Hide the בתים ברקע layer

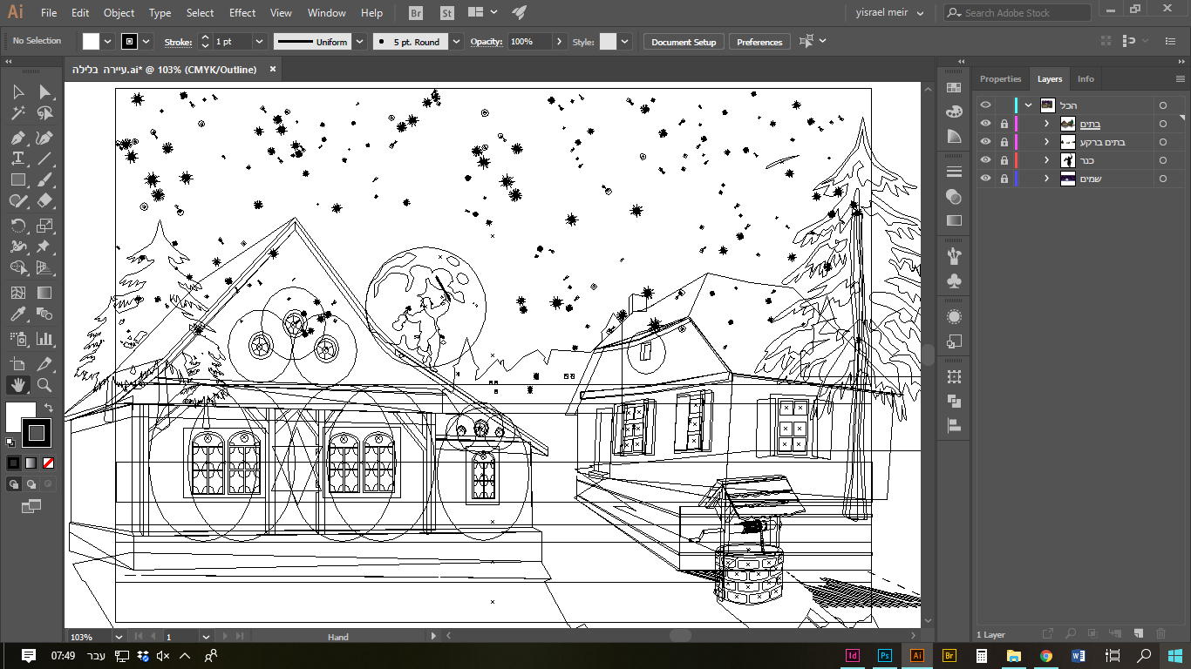[x=985, y=142]
